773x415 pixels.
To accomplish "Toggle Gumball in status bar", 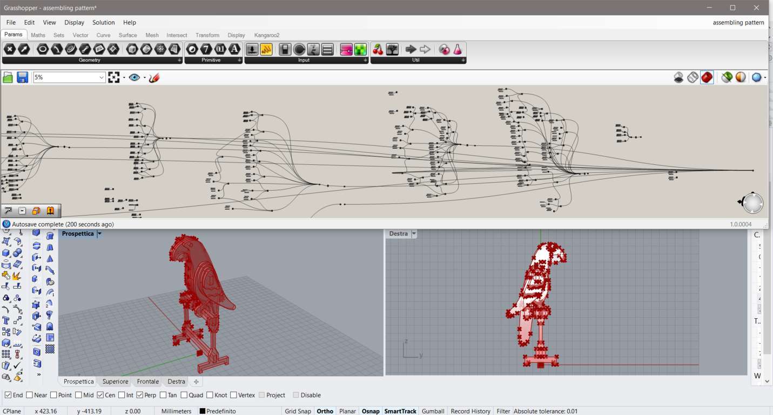I will tap(433, 411).
